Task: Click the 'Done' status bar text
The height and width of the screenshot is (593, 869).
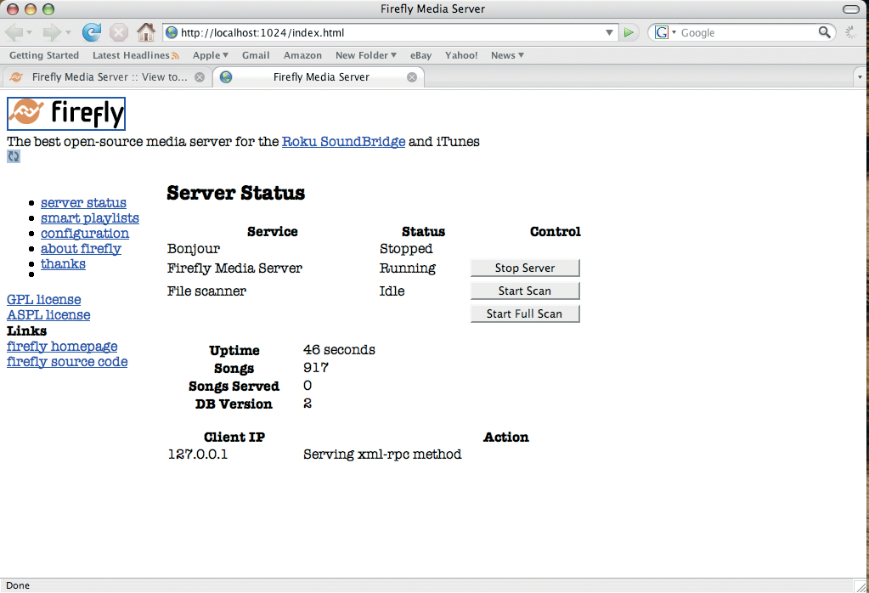Action: 18,585
